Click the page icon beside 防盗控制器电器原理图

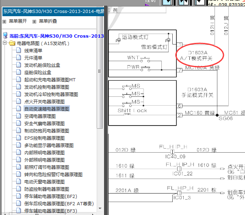pos(19,189)
